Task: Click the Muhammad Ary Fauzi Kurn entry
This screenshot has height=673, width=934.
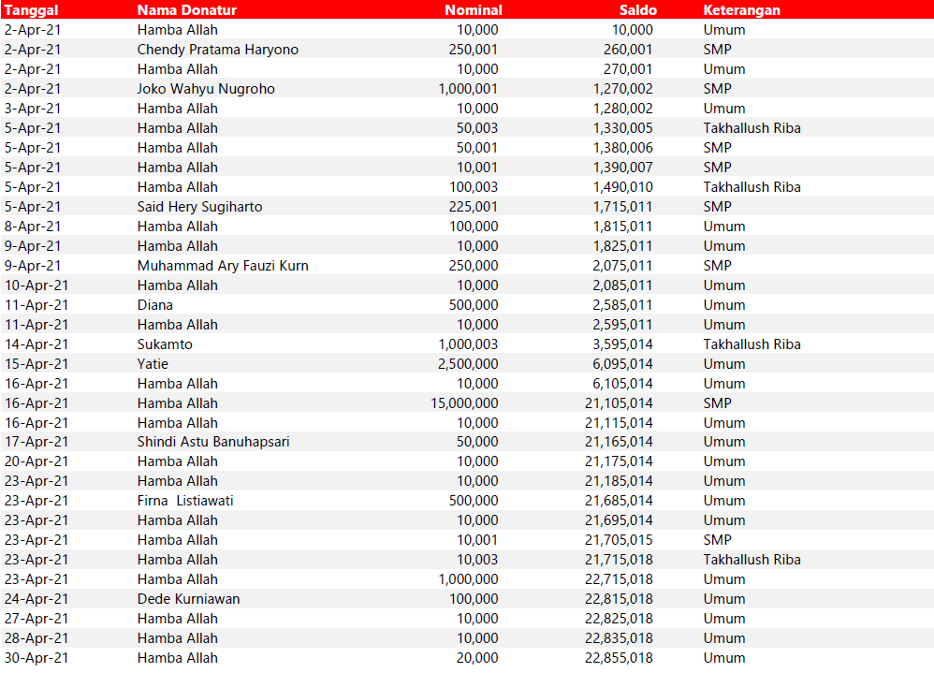Action: tap(223, 266)
